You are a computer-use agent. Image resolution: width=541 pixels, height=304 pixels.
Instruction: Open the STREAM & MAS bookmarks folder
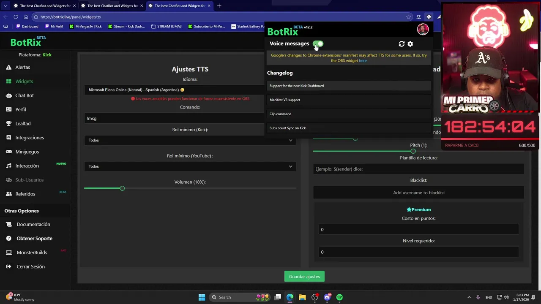tap(167, 26)
